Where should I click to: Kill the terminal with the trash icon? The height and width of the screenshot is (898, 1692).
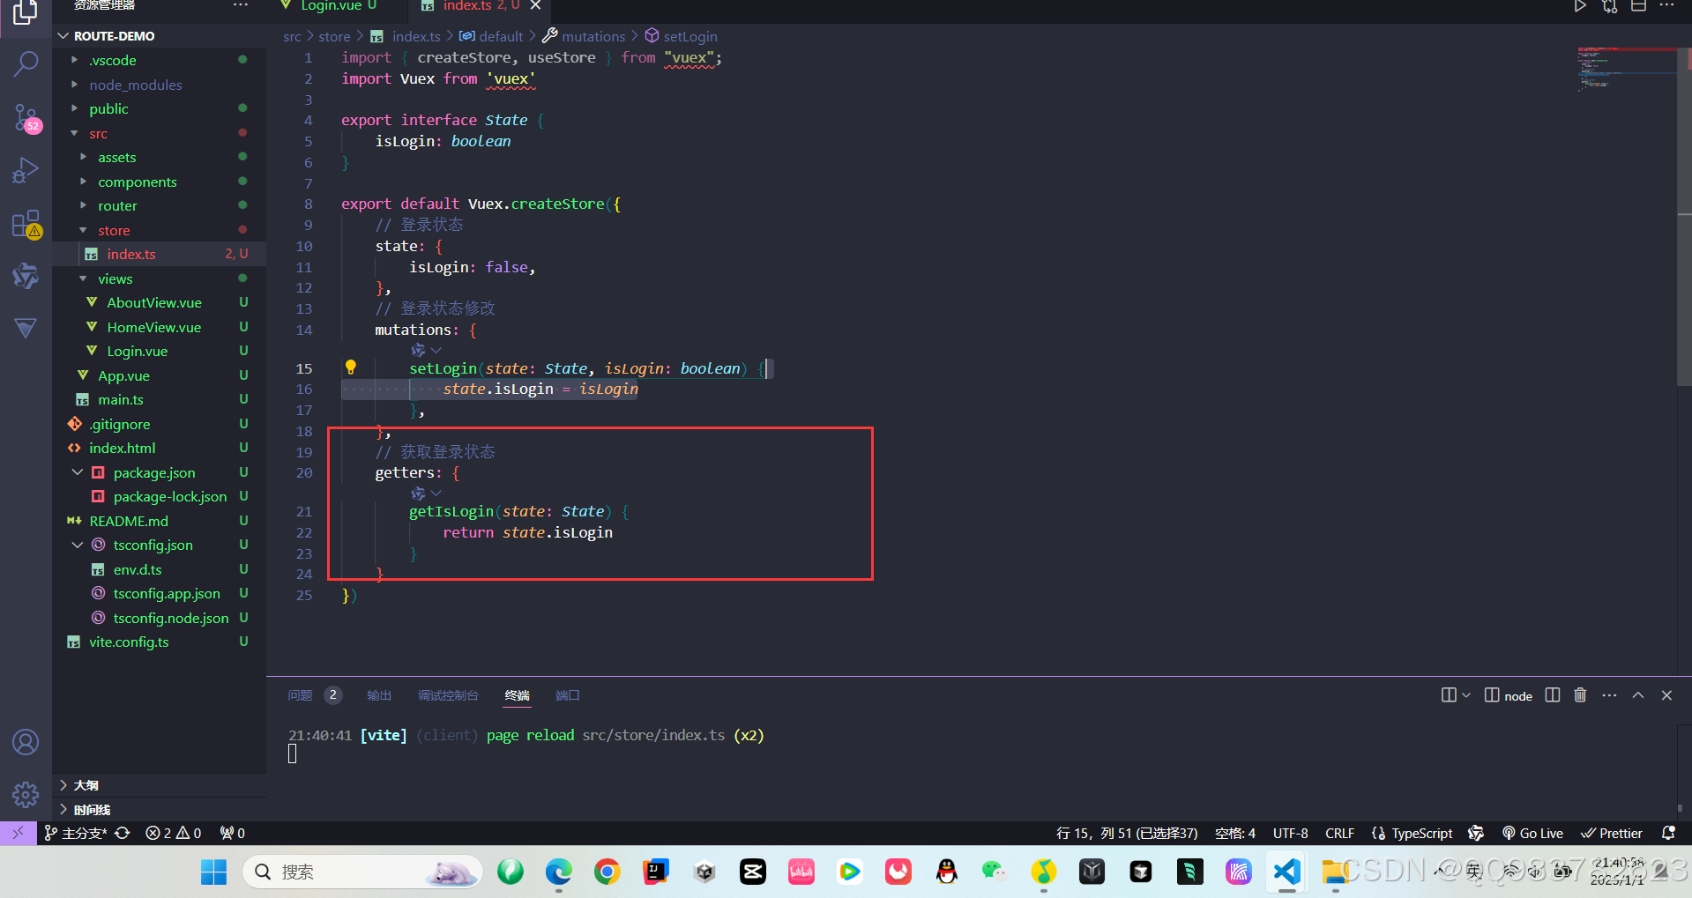[1580, 695]
